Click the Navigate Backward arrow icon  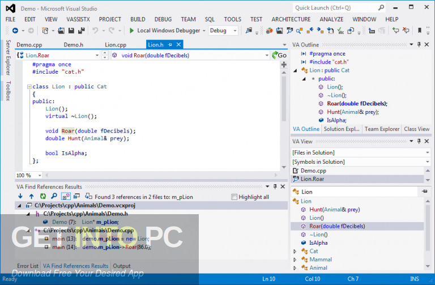pyautogui.click(x=15, y=31)
